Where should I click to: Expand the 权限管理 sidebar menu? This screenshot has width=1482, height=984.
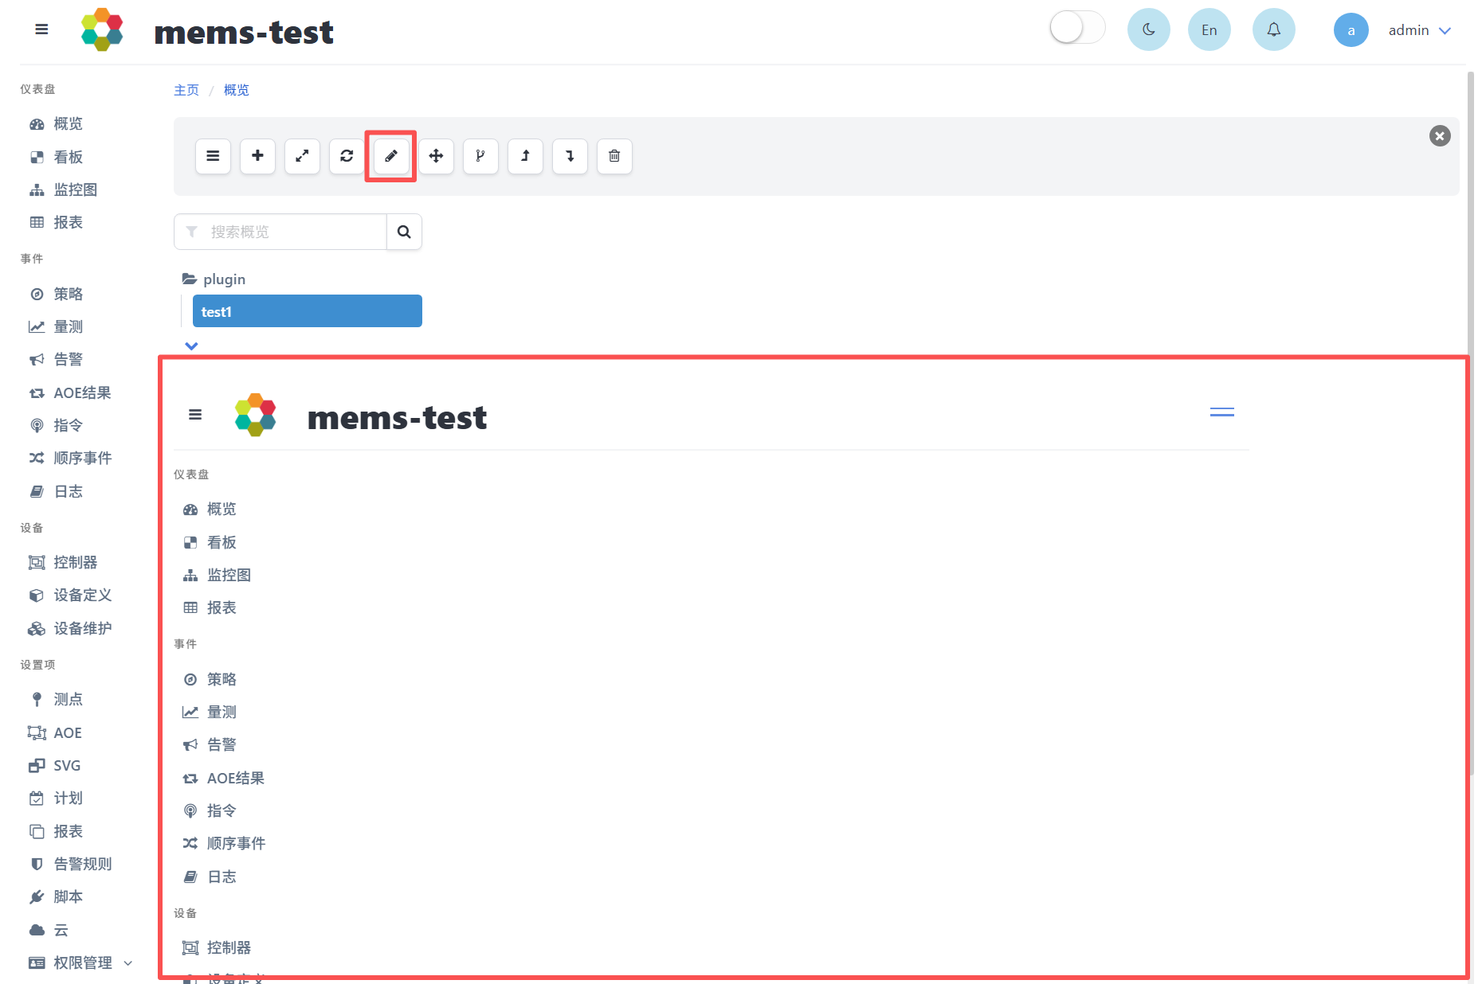[x=80, y=963]
